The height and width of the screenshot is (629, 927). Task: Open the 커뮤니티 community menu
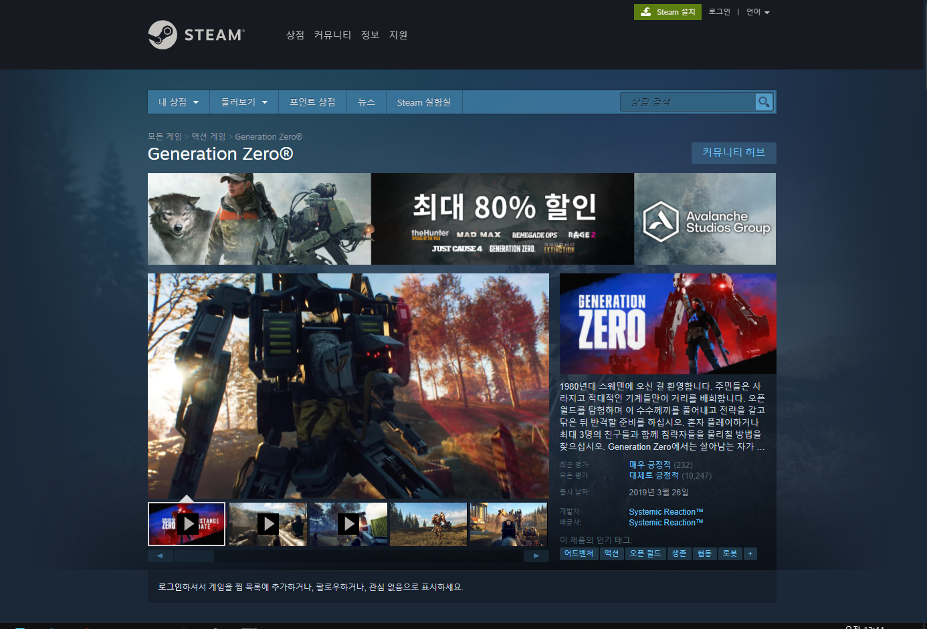[332, 35]
